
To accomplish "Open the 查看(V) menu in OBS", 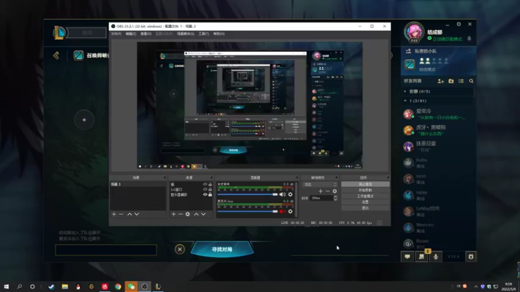I will click(146, 34).
